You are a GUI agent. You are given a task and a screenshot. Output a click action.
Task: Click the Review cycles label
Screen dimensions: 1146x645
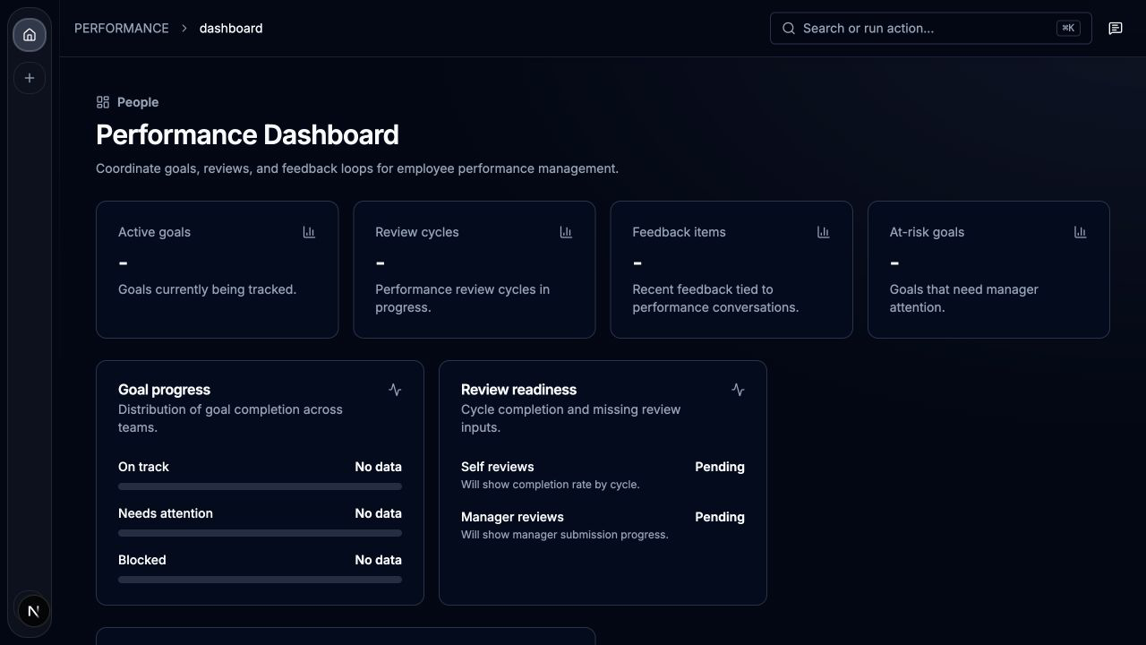coord(417,232)
